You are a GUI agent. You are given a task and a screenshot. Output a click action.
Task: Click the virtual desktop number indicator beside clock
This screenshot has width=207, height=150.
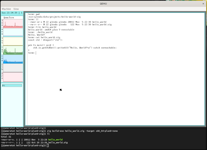tap(22, 13)
